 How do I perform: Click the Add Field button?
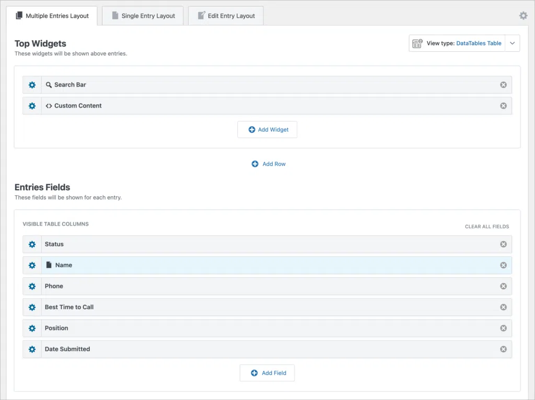tap(268, 373)
